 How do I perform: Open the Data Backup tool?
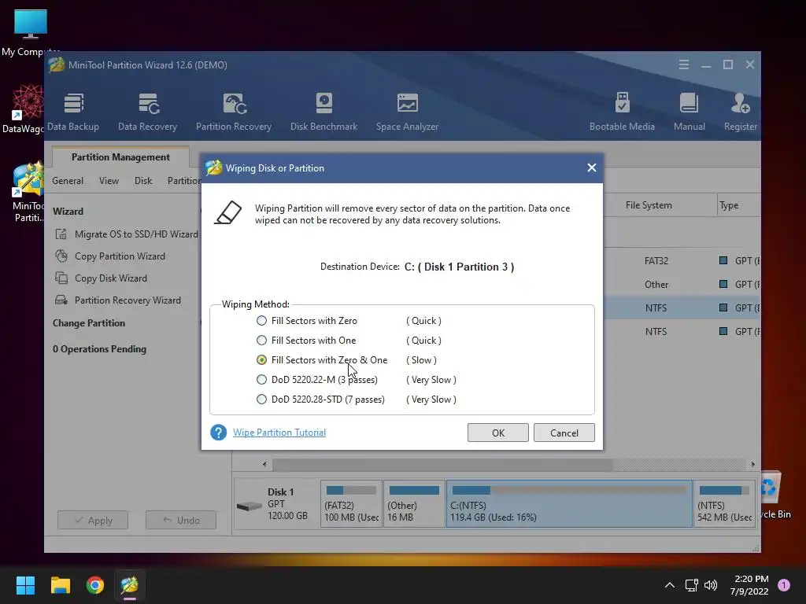(x=73, y=112)
